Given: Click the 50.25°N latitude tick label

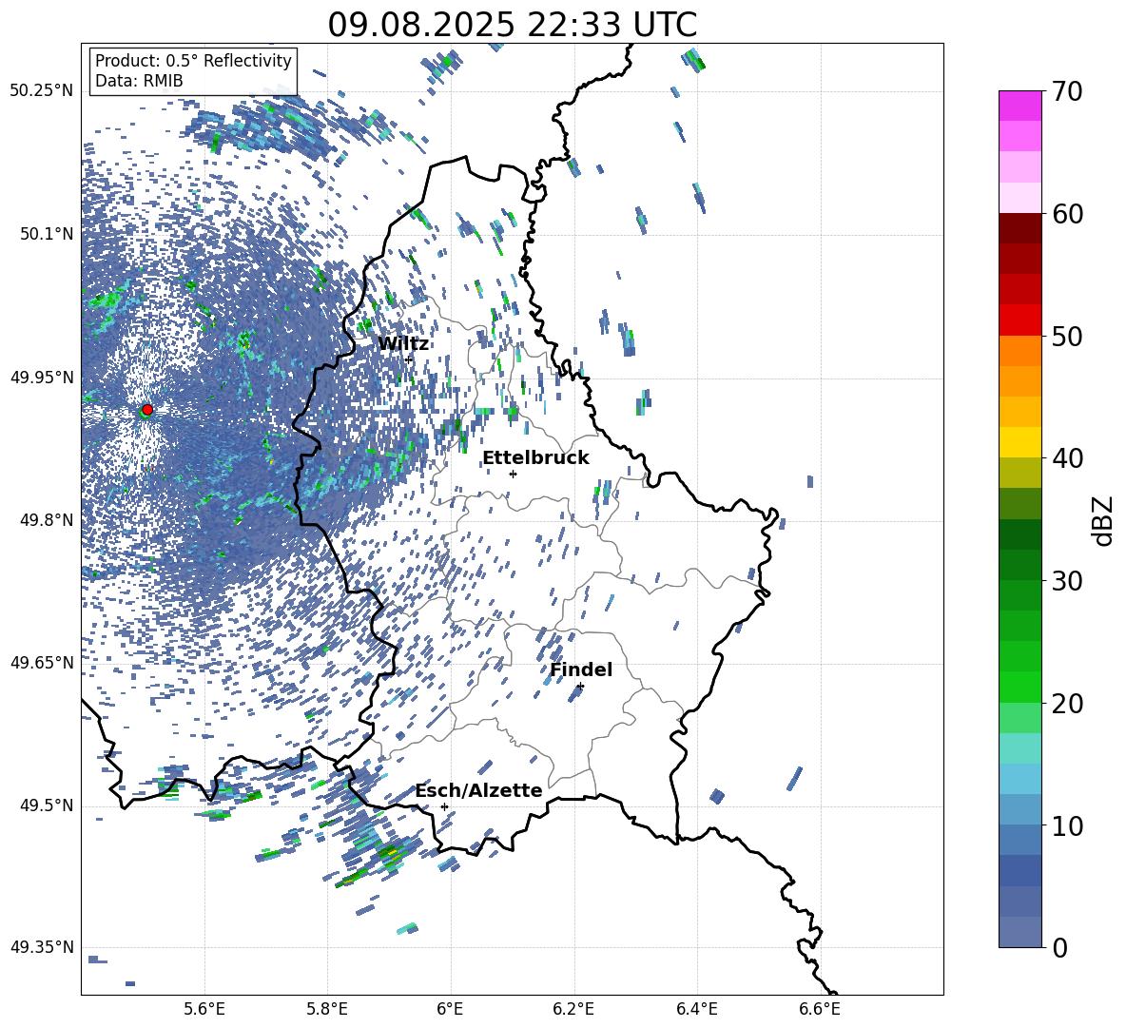Looking at the screenshot, I should (42, 91).
